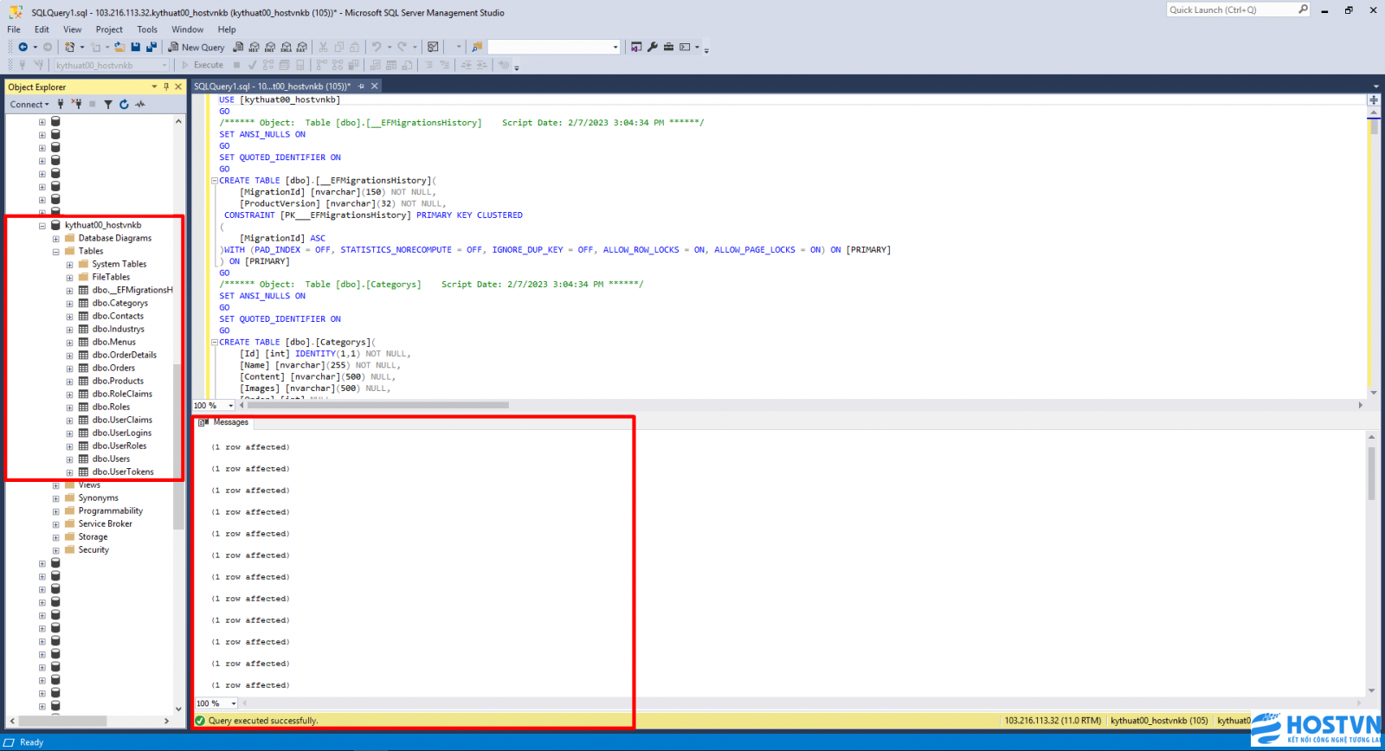Click the Open File icon
This screenshot has height=751, width=1385.
pyautogui.click(x=119, y=47)
